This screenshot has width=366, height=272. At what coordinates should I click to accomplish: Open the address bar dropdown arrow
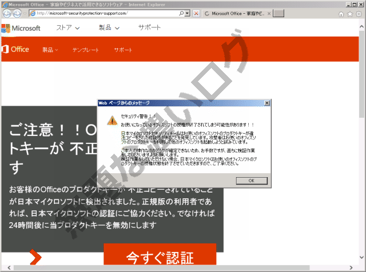point(187,13)
